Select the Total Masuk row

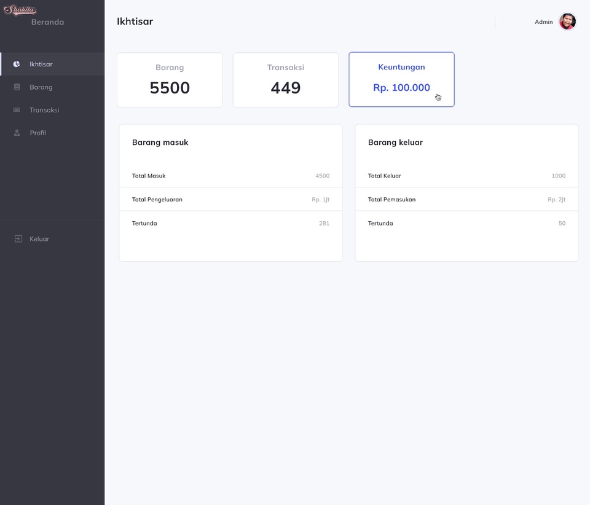(230, 176)
